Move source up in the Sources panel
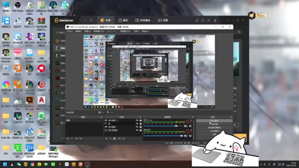 (x=119, y=139)
